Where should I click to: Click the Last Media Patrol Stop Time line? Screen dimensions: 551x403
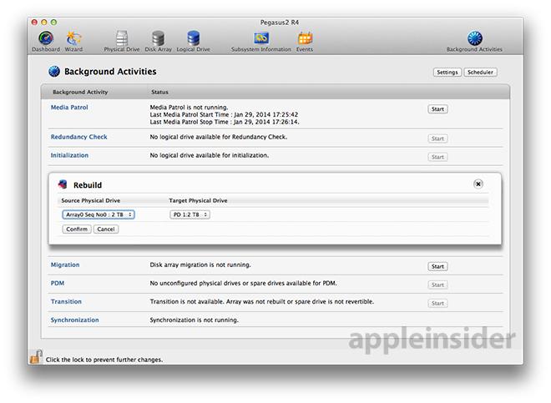(x=225, y=122)
